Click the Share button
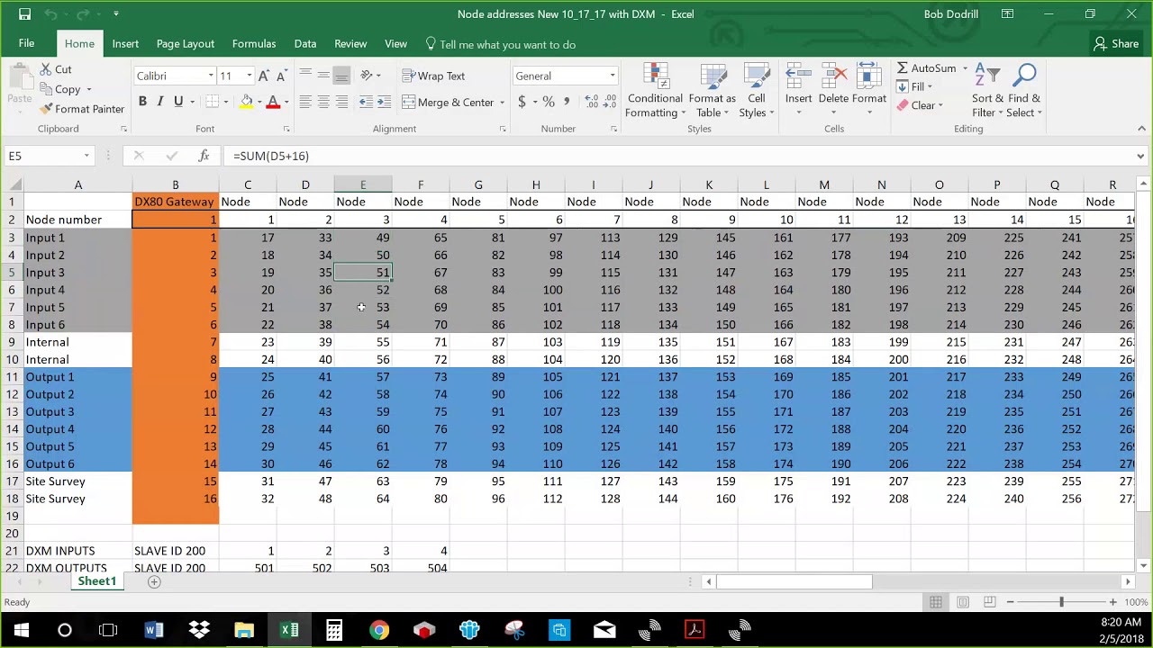Viewport: 1153px width, 648px height. pyautogui.click(x=1116, y=44)
